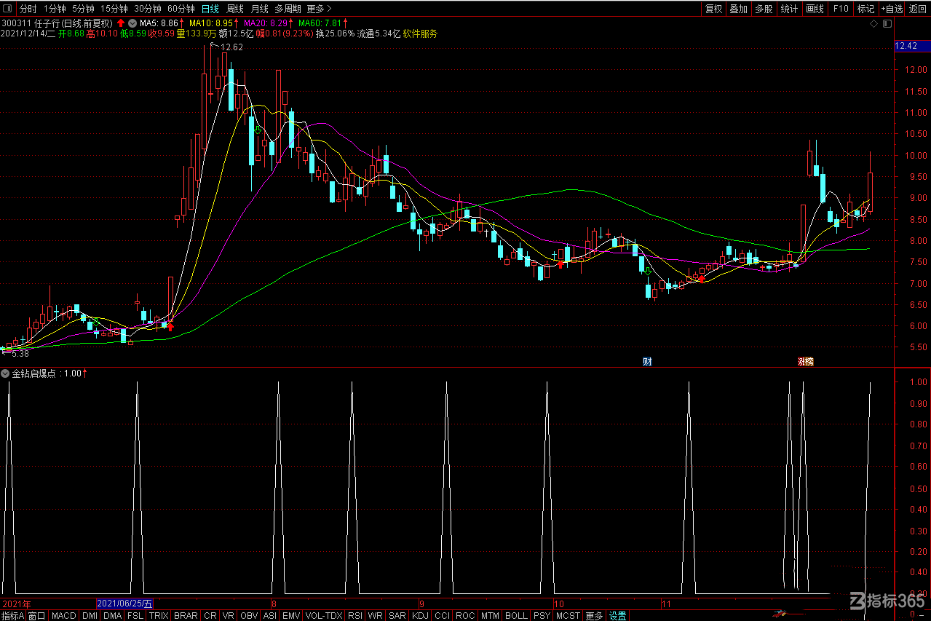The image size is (931, 621).
Task: Switch to 60分钟 period
Action: click(x=181, y=9)
